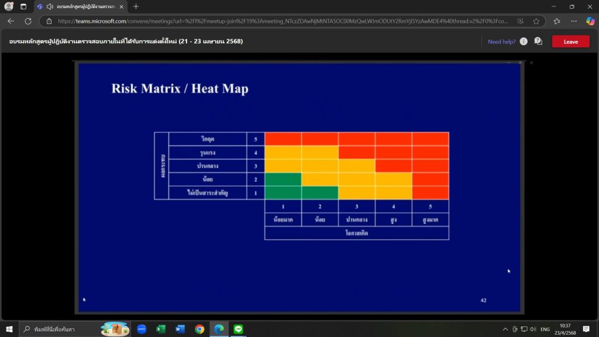Select the Teams meeting browser tab

[x=82, y=6]
